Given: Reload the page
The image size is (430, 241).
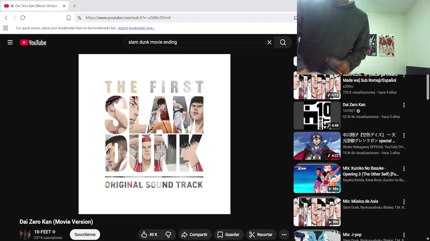Looking at the screenshot, I should (23, 18).
